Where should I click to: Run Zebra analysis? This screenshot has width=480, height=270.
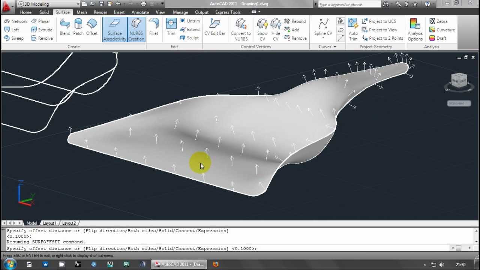438,21
